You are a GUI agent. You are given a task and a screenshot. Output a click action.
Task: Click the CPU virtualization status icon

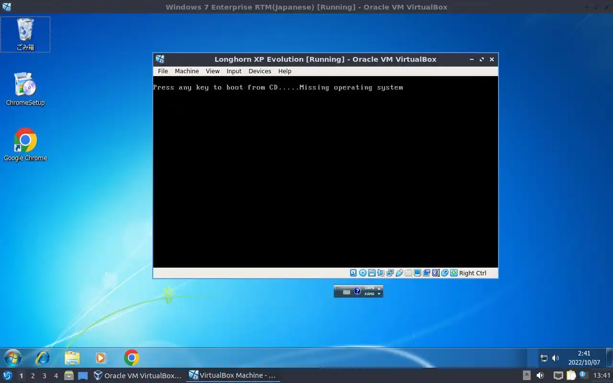pos(435,273)
